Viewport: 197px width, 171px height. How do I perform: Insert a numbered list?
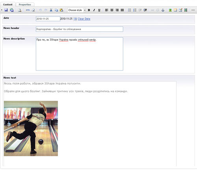135,10
